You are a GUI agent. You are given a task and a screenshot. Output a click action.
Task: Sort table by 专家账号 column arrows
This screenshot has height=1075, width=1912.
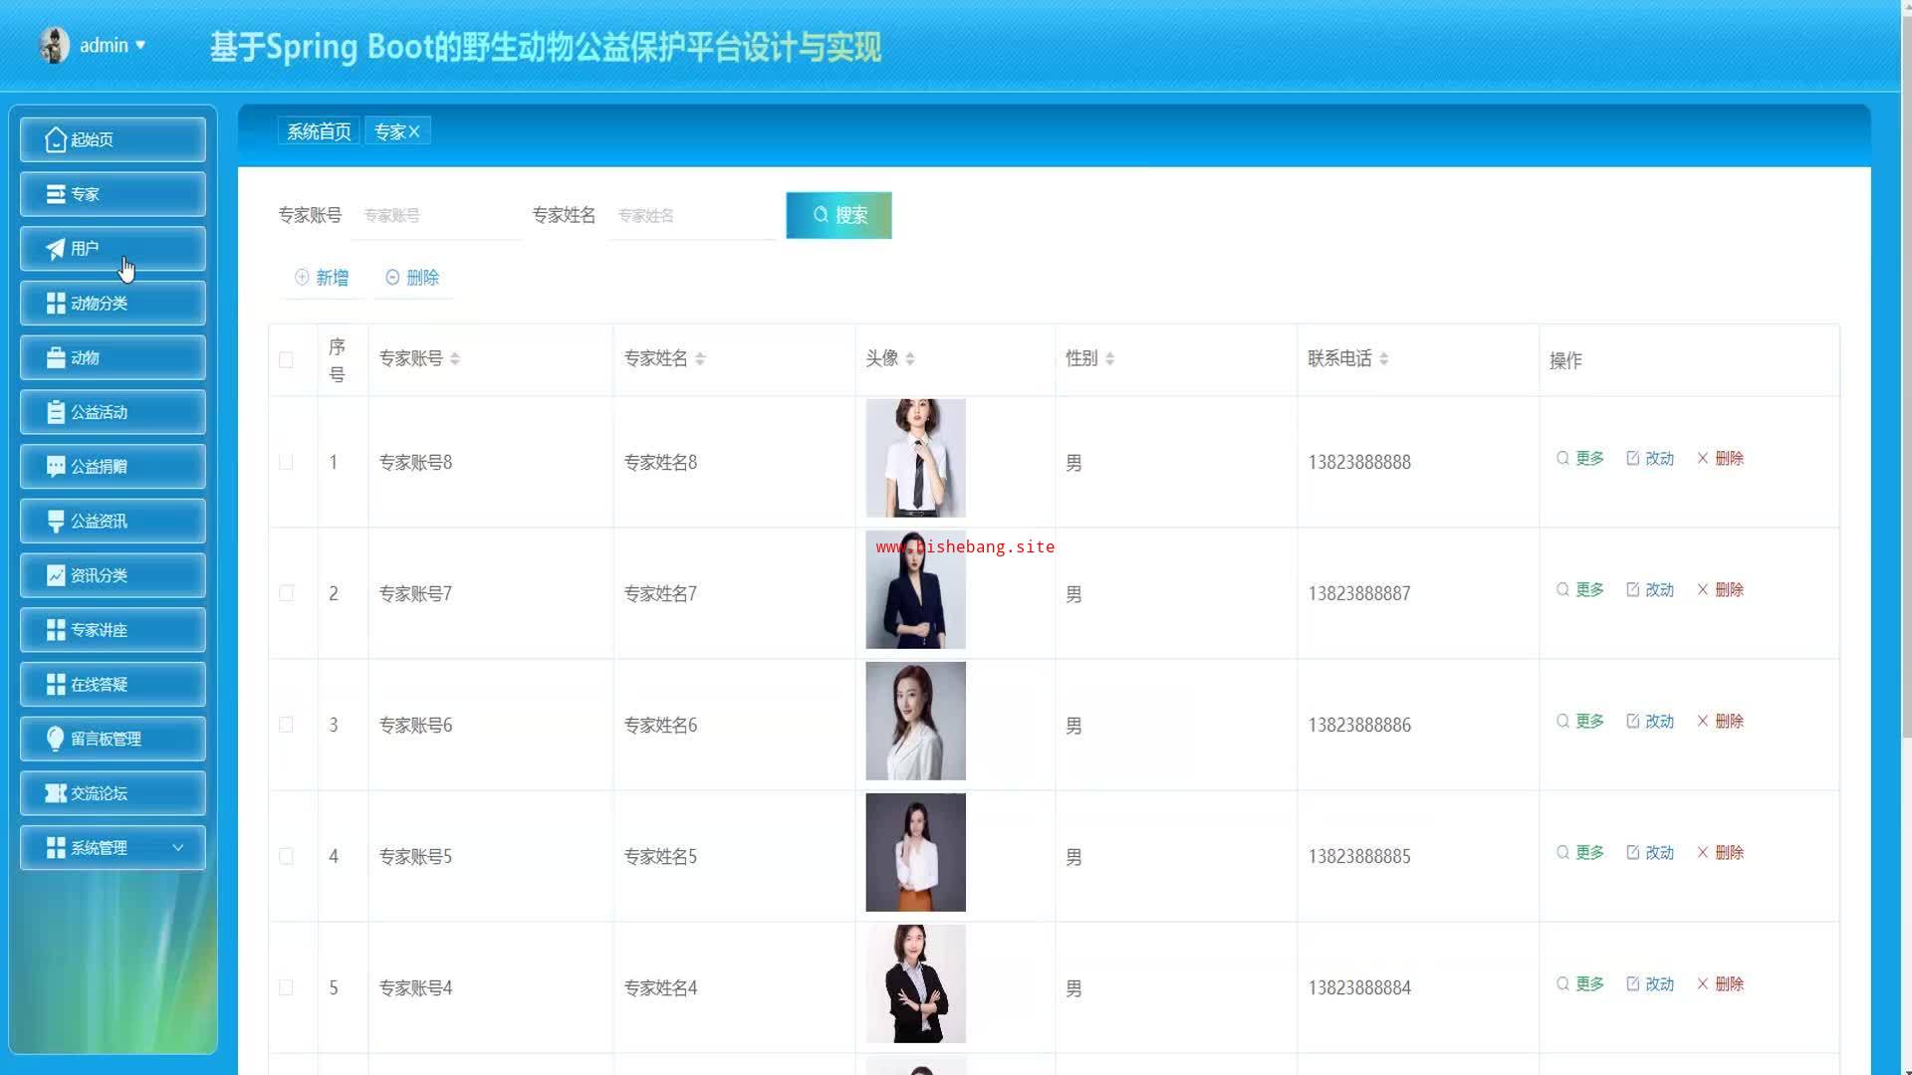tap(455, 359)
